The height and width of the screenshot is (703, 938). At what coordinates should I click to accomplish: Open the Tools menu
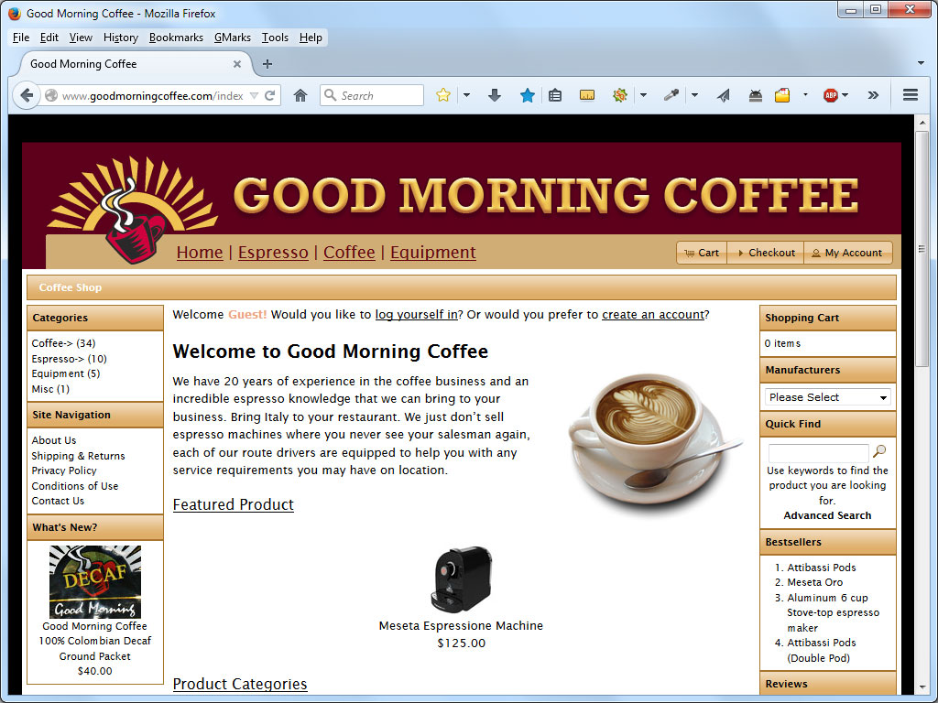tap(275, 38)
